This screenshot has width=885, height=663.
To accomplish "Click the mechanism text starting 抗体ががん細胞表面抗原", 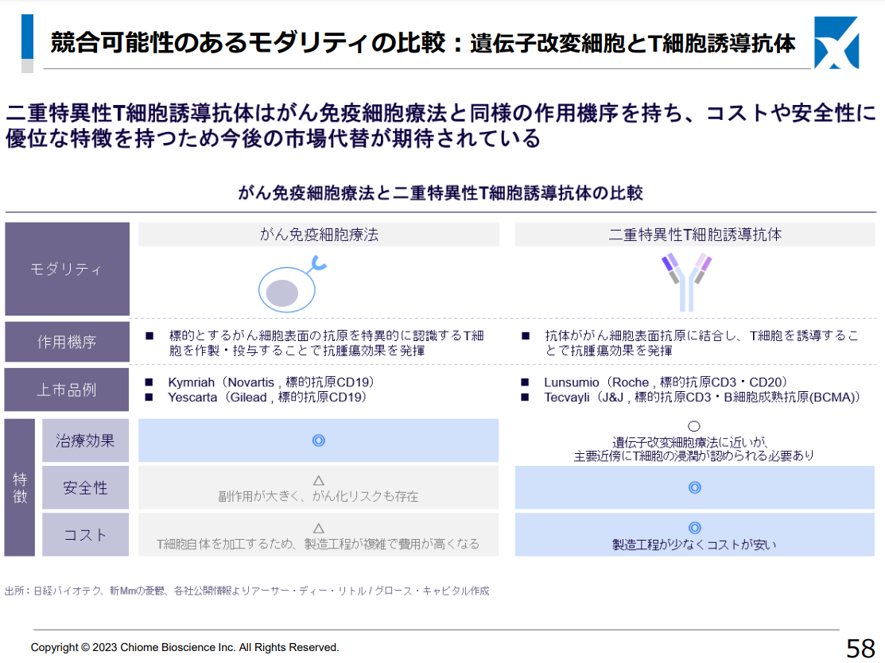I will (x=701, y=343).
